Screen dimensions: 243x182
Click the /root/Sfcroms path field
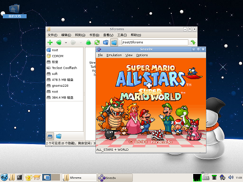155,42
